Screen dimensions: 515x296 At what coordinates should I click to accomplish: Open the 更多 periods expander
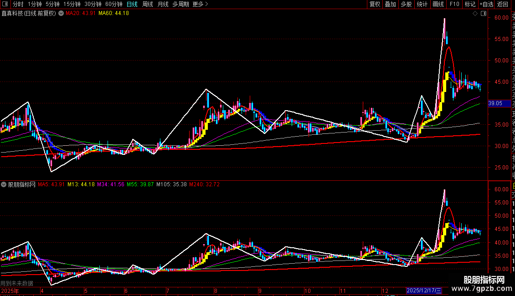click(x=201, y=4)
